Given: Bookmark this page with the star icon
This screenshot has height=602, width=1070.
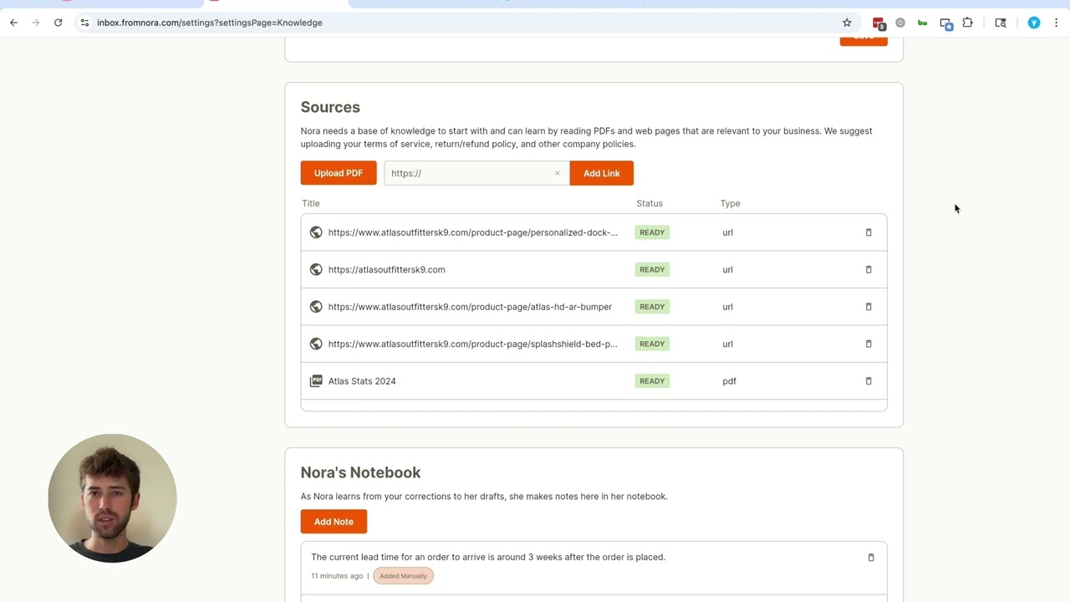Looking at the screenshot, I should 847,23.
